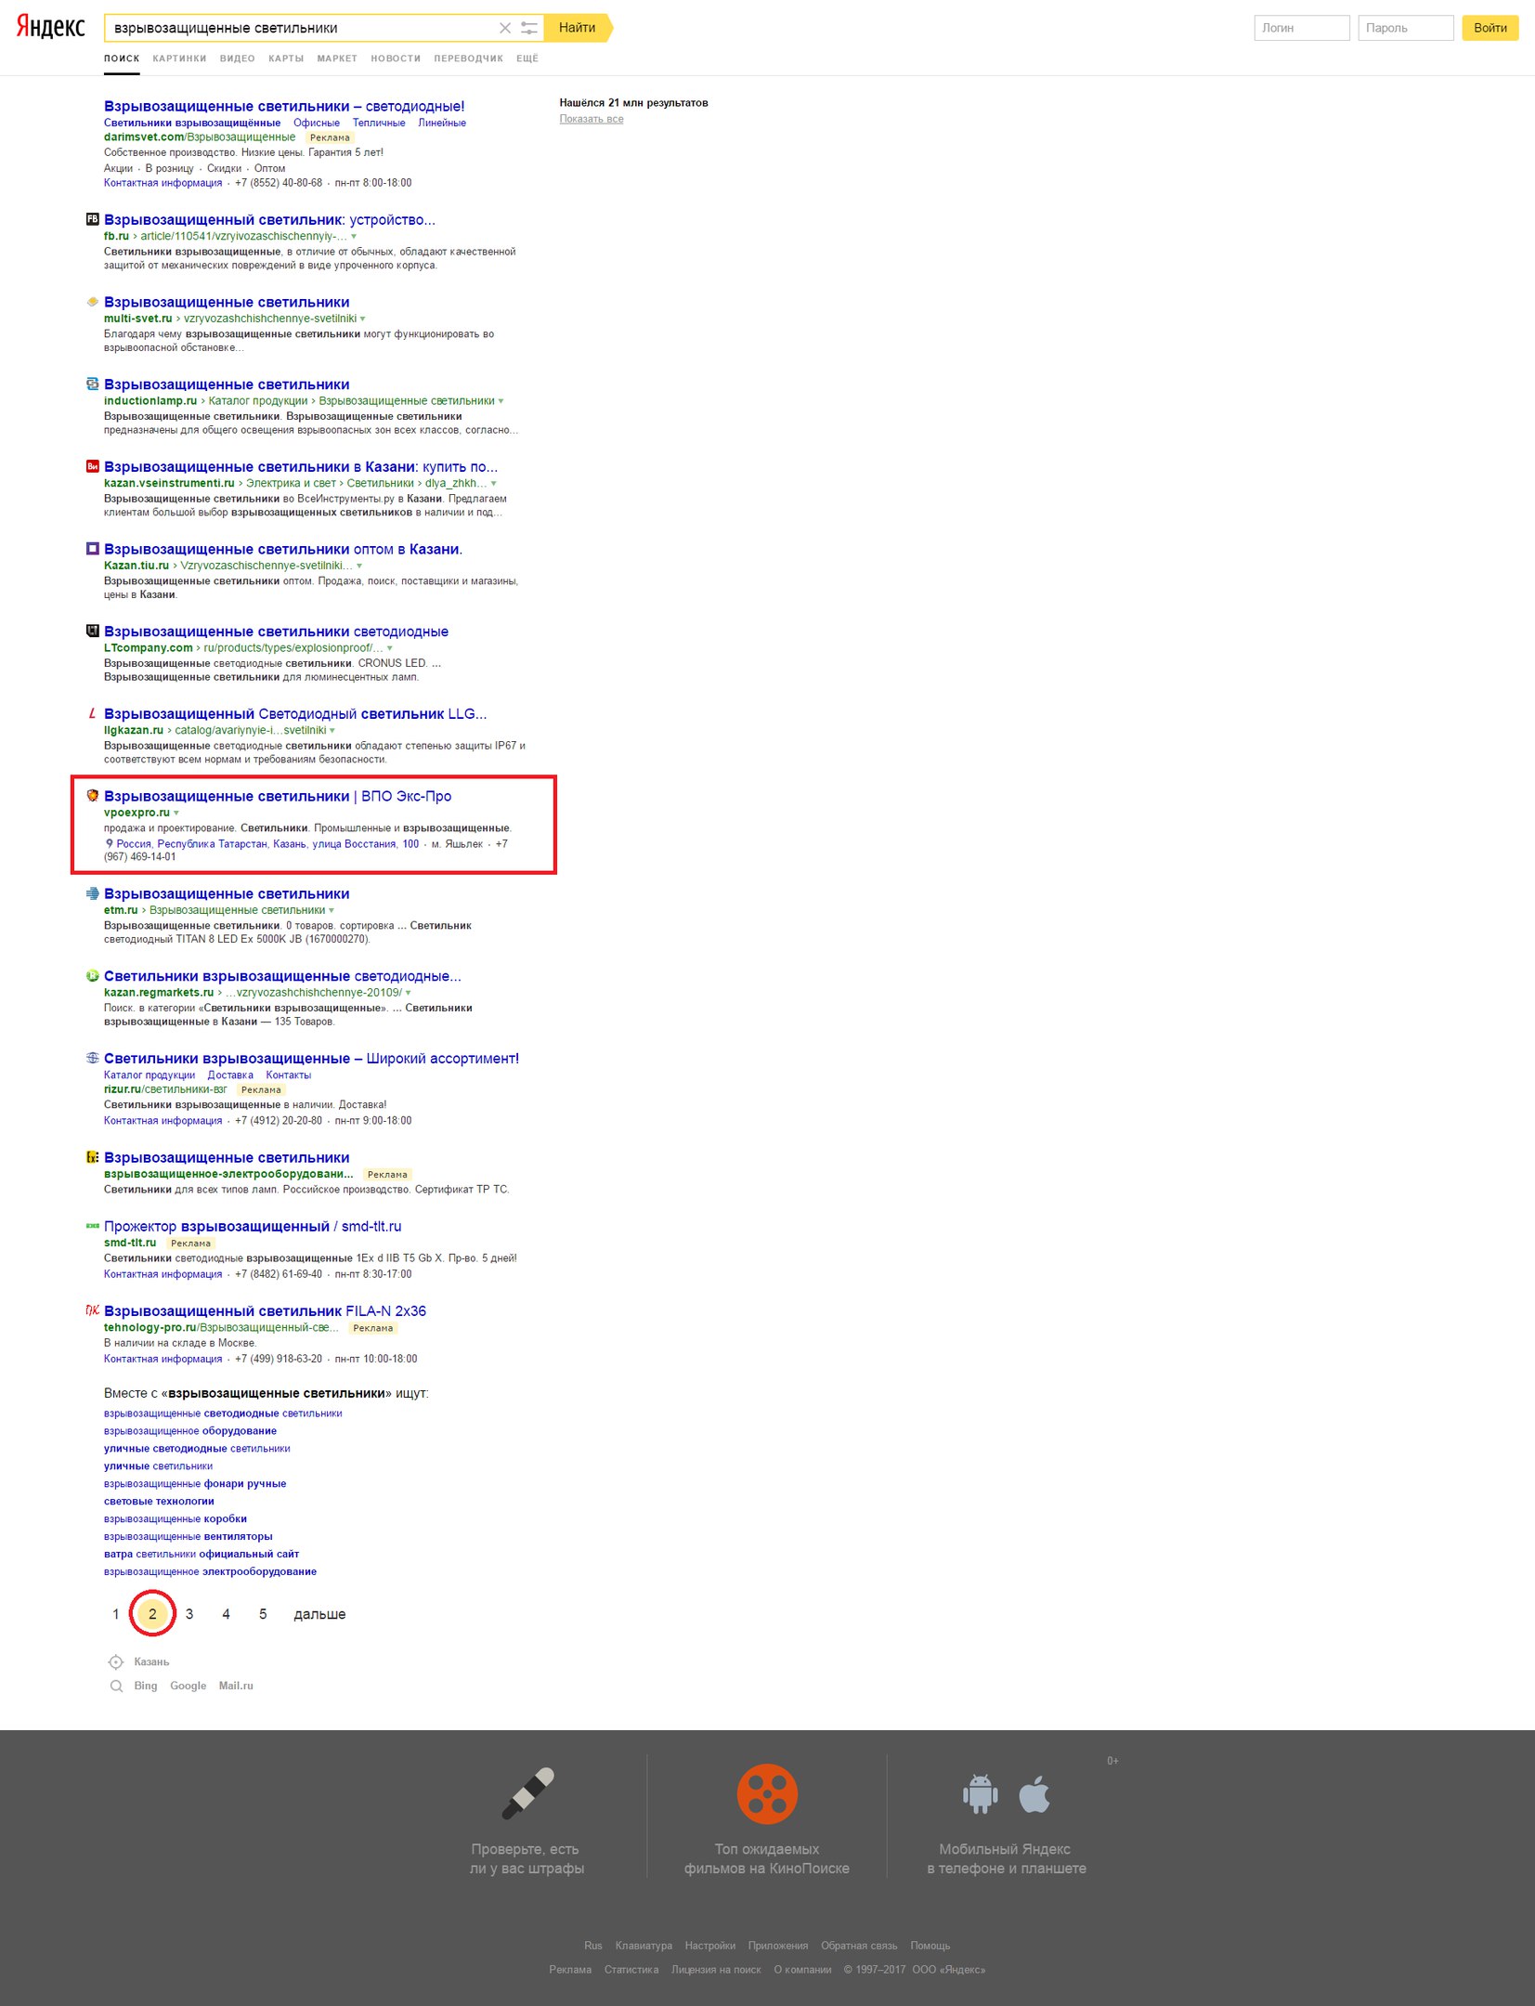Switch to the Новости tab
This screenshot has height=2006, width=1535.
pyautogui.click(x=396, y=59)
